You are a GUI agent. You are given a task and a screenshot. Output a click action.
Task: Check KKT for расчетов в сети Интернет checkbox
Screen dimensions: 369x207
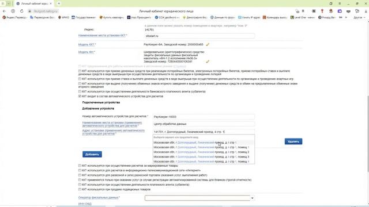[80, 170]
